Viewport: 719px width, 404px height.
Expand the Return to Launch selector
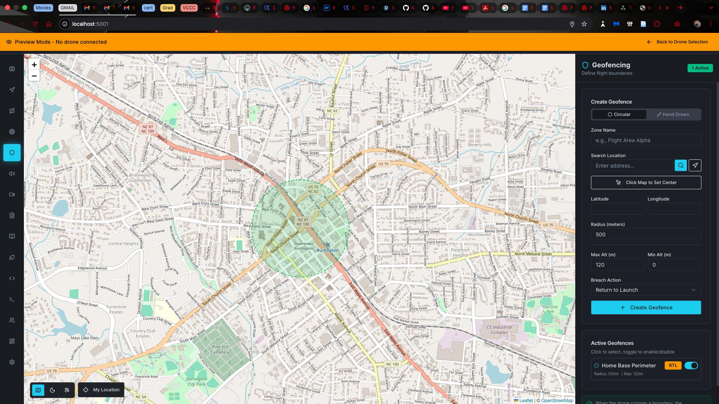coord(646,290)
